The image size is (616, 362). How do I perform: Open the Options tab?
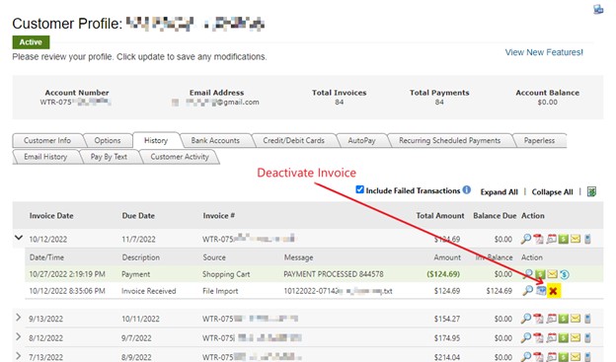(108, 141)
